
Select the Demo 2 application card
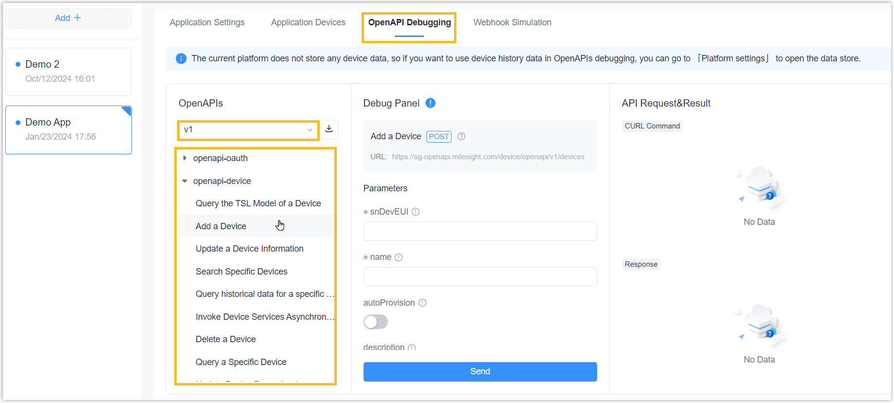click(x=69, y=72)
